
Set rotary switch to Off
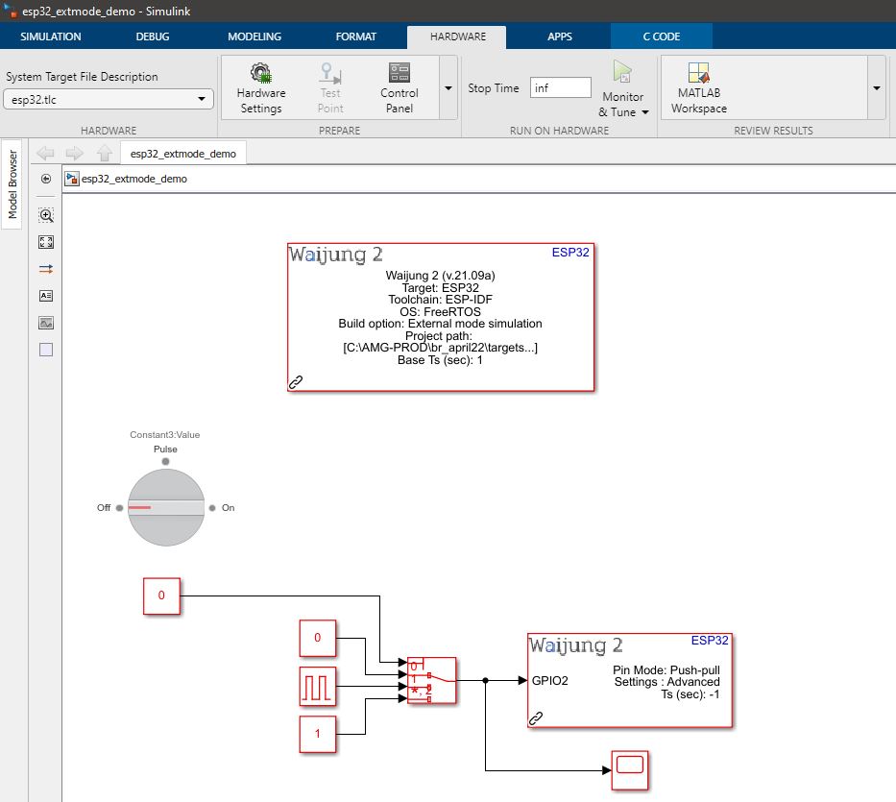click(119, 507)
